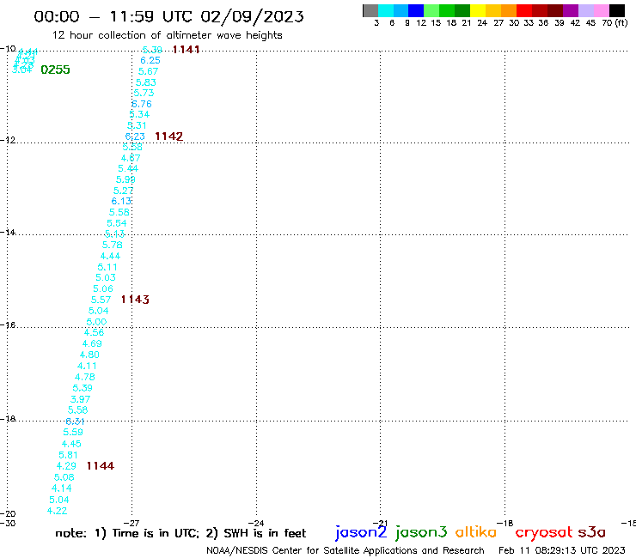This screenshot has width=636, height=558.
Task: Click the green 0255 time label
Action: pyautogui.click(x=55, y=70)
